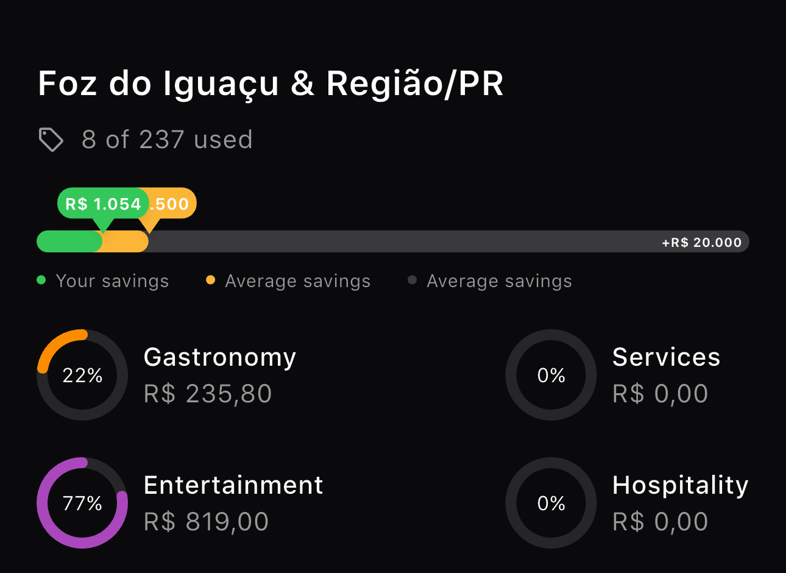Image resolution: width=786 pixels, height=573 pixels.
Task: Click the Foz do Iguaçu & Região/PR title
Action: 271,84
